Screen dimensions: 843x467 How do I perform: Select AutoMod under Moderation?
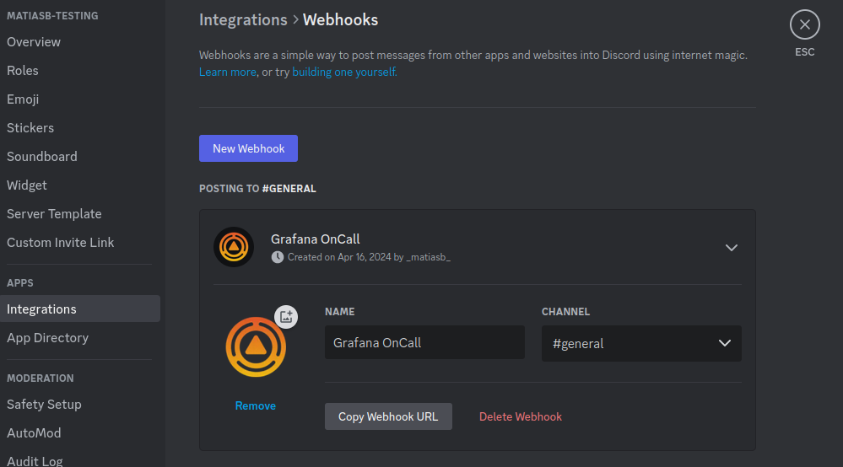(x=34, y=433)
